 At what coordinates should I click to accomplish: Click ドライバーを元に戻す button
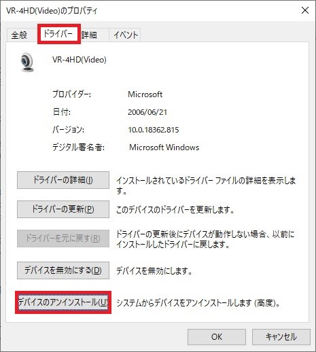click(63, 239)
